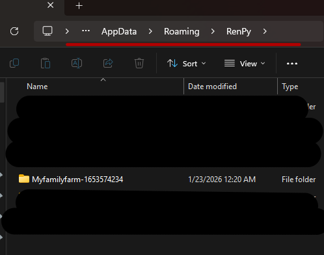Click the date 1/23/2026 12:20 AM
The height and width of the screenshot is (255, 324).
(222, 180)
